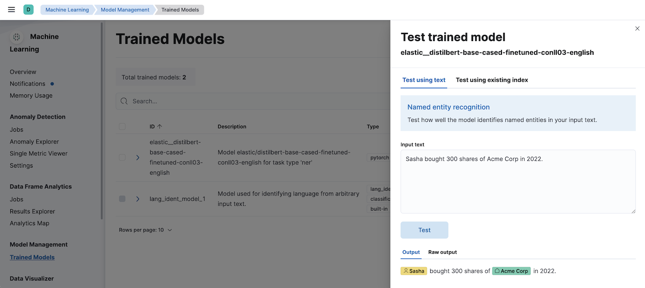Click the magnifier icon in the search bar
Screen dimensions: 645x288
124,101
